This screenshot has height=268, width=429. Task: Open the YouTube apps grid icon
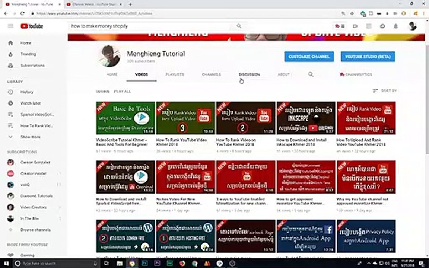click(x=369, y=26)
